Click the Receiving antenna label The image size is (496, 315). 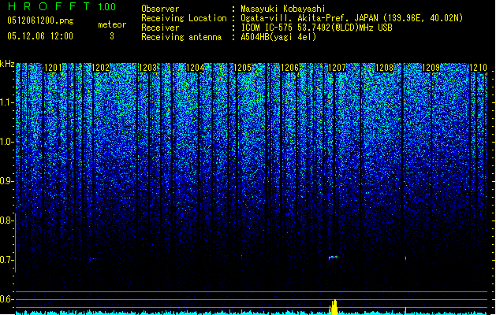point(181,37)
